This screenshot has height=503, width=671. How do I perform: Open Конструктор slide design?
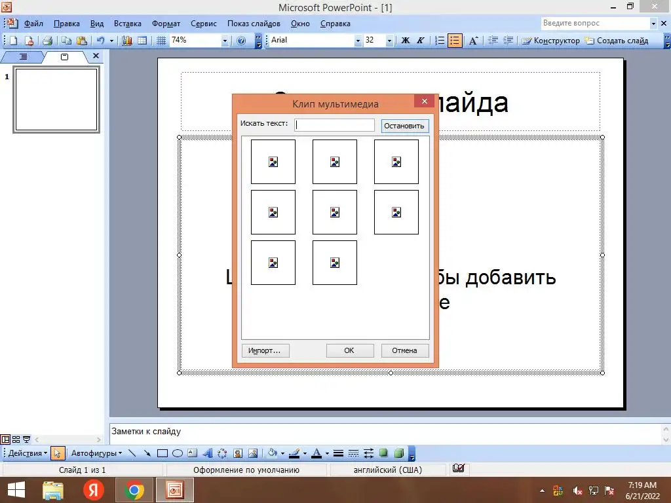550,41
